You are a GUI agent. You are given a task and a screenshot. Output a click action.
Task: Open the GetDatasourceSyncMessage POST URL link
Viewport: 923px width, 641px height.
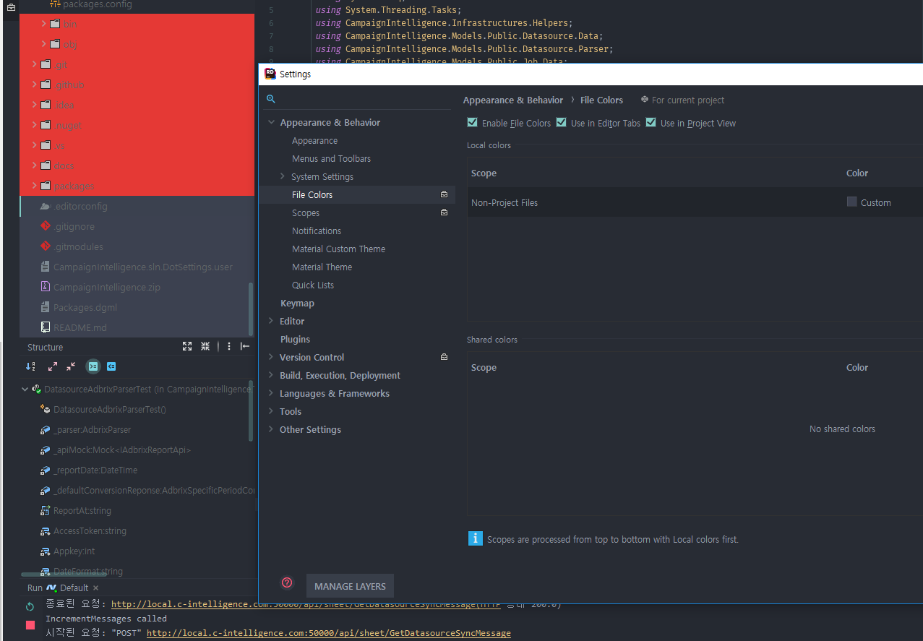click(328, 633)
